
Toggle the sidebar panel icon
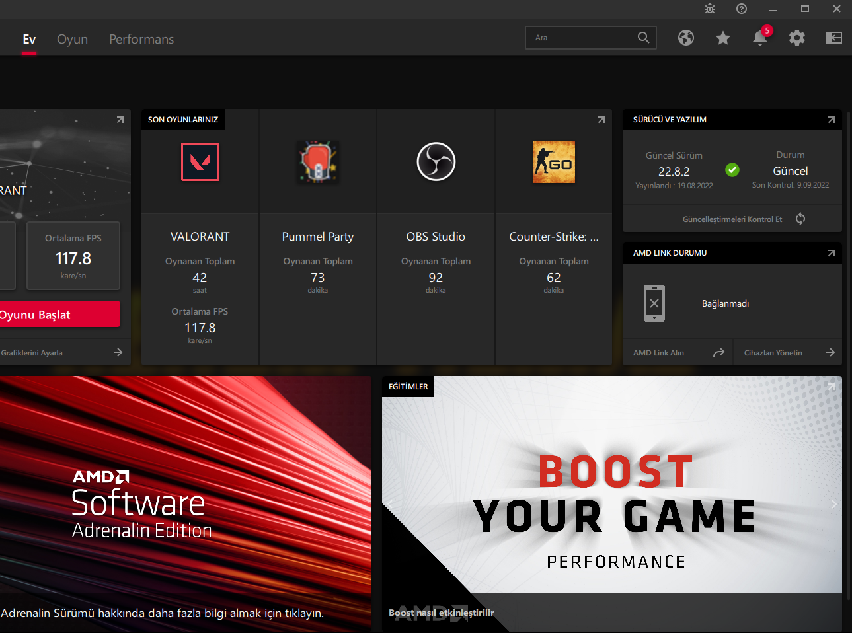click(x=834, y=38)
